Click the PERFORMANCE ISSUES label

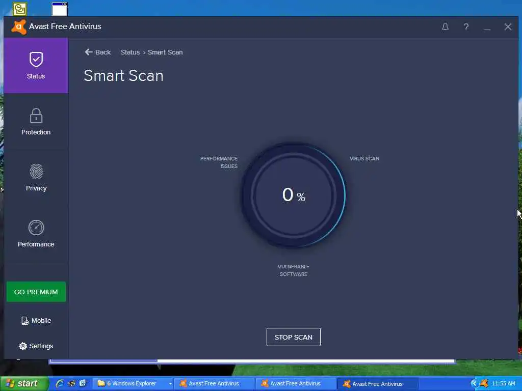219,162
